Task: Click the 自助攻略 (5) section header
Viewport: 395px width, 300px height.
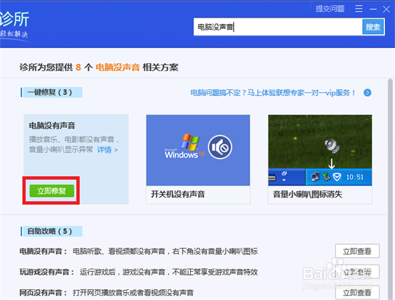Action: click(51, 232)
